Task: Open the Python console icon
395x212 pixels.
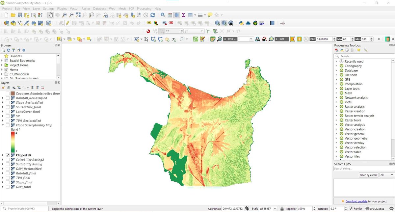Action: click(241, 23)
